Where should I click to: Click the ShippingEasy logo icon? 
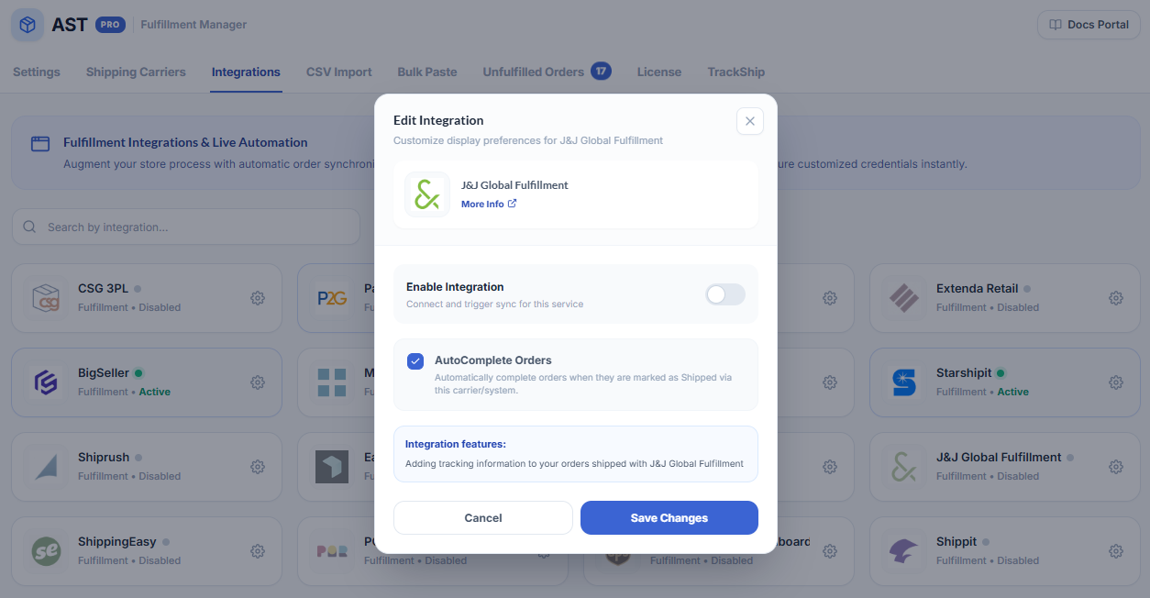click(x=46, y=551)
